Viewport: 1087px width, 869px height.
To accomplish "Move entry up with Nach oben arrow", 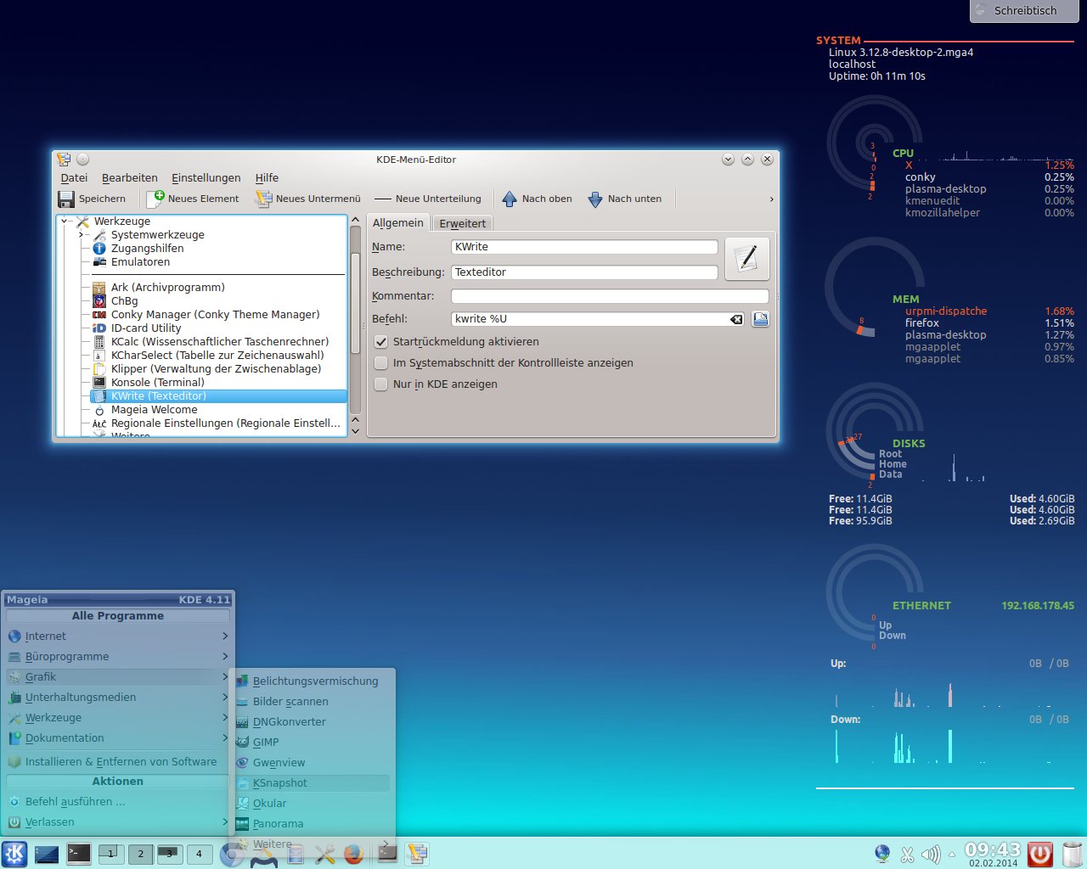I will coord(509,199).
